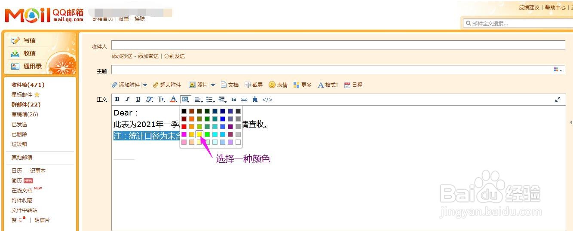Open 帮助中心 help center link
The width and height of the screenshot is (573, 231).
[555, 7]
